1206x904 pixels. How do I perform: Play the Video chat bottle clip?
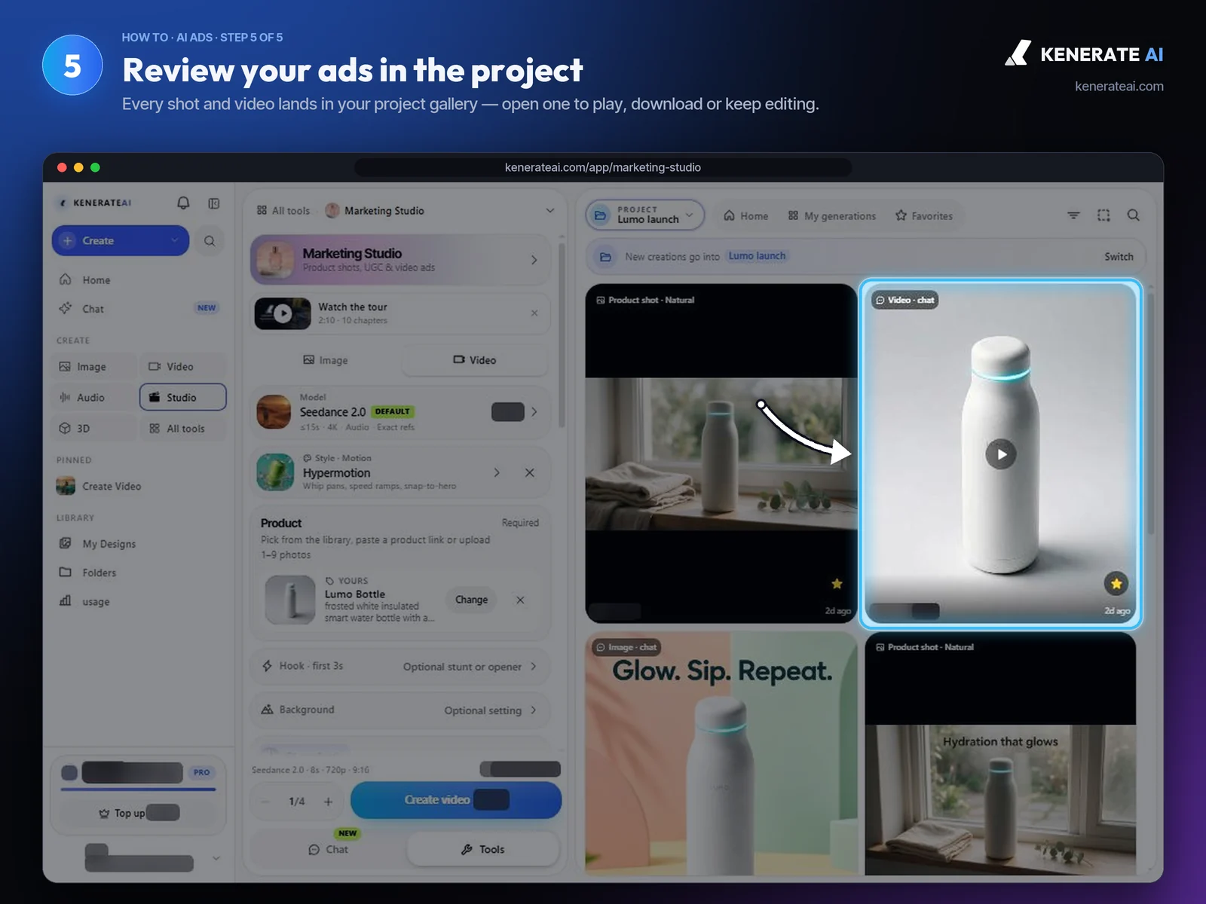tap(1001, 454)
